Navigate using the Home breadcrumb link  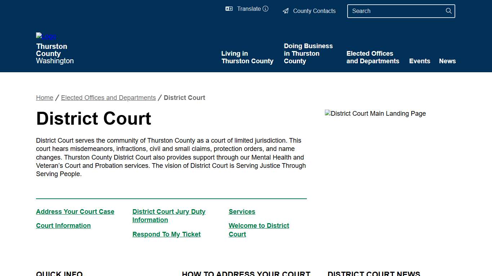(x=44, y=97)
